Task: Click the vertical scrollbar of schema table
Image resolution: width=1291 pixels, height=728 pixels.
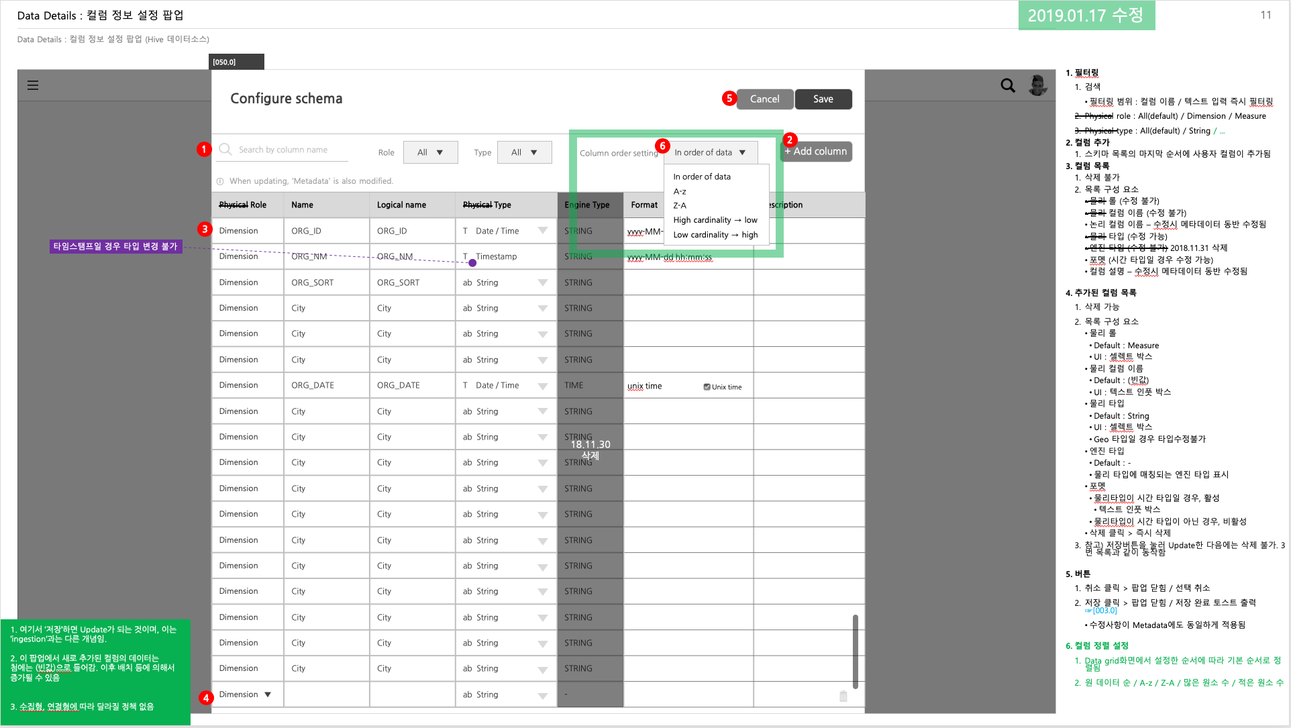Action: 855,651
